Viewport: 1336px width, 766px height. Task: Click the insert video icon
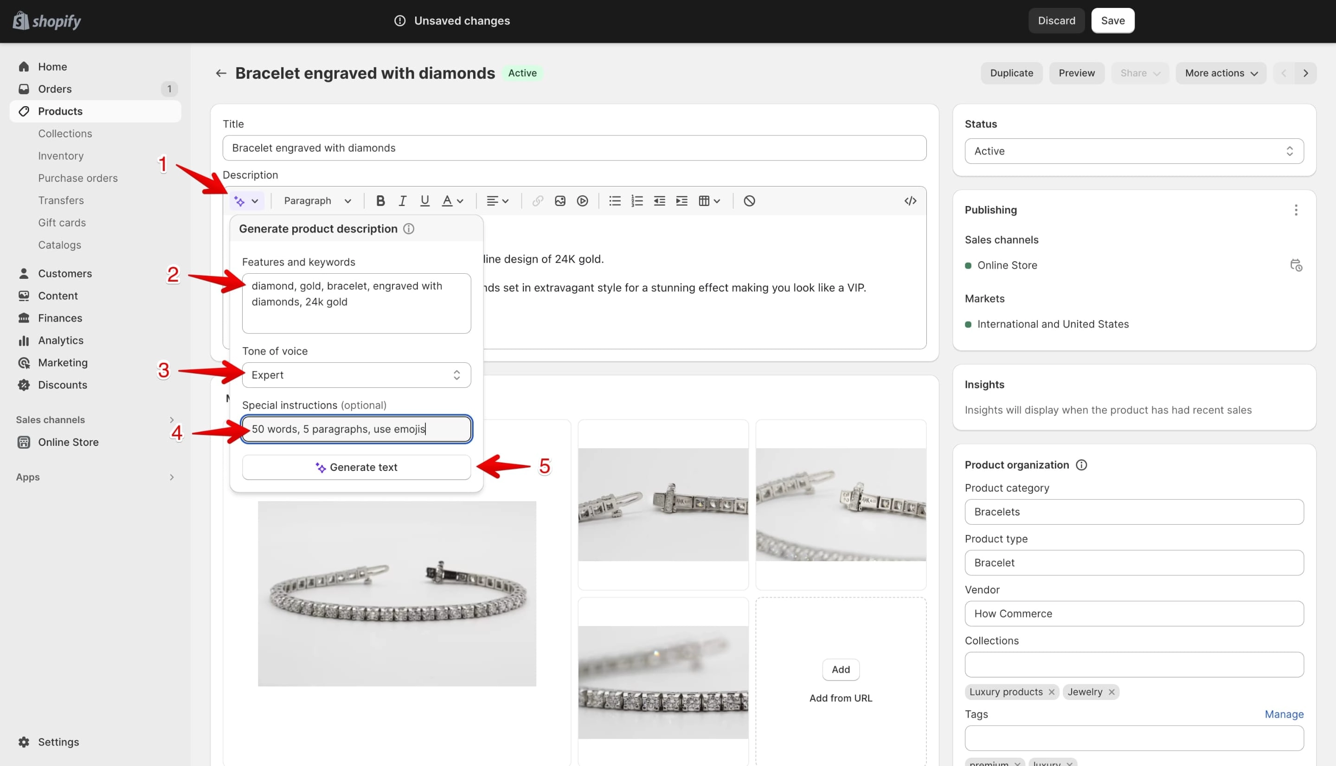(x=582, y=201)
